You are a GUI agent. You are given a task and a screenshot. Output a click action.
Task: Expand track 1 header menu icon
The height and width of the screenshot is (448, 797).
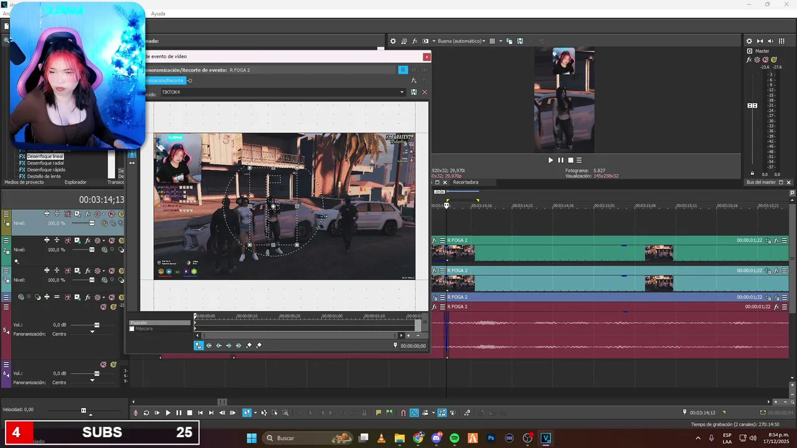pos(6,215)
